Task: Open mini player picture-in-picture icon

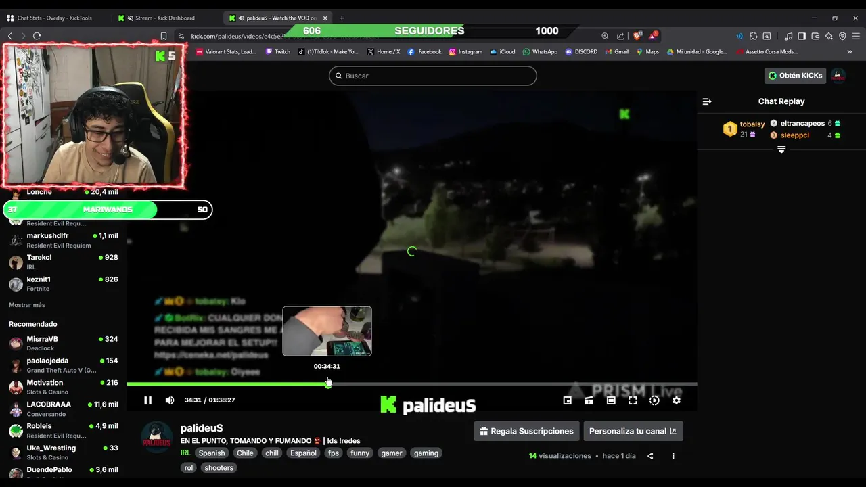Action: 568,400
